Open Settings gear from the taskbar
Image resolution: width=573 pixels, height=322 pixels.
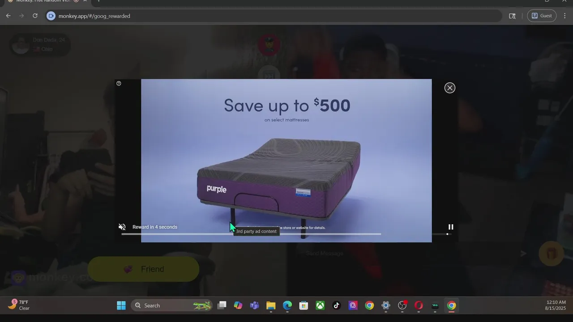click(386, 305)
